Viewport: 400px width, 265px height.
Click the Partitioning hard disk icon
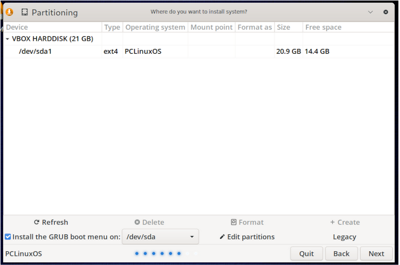24,12
